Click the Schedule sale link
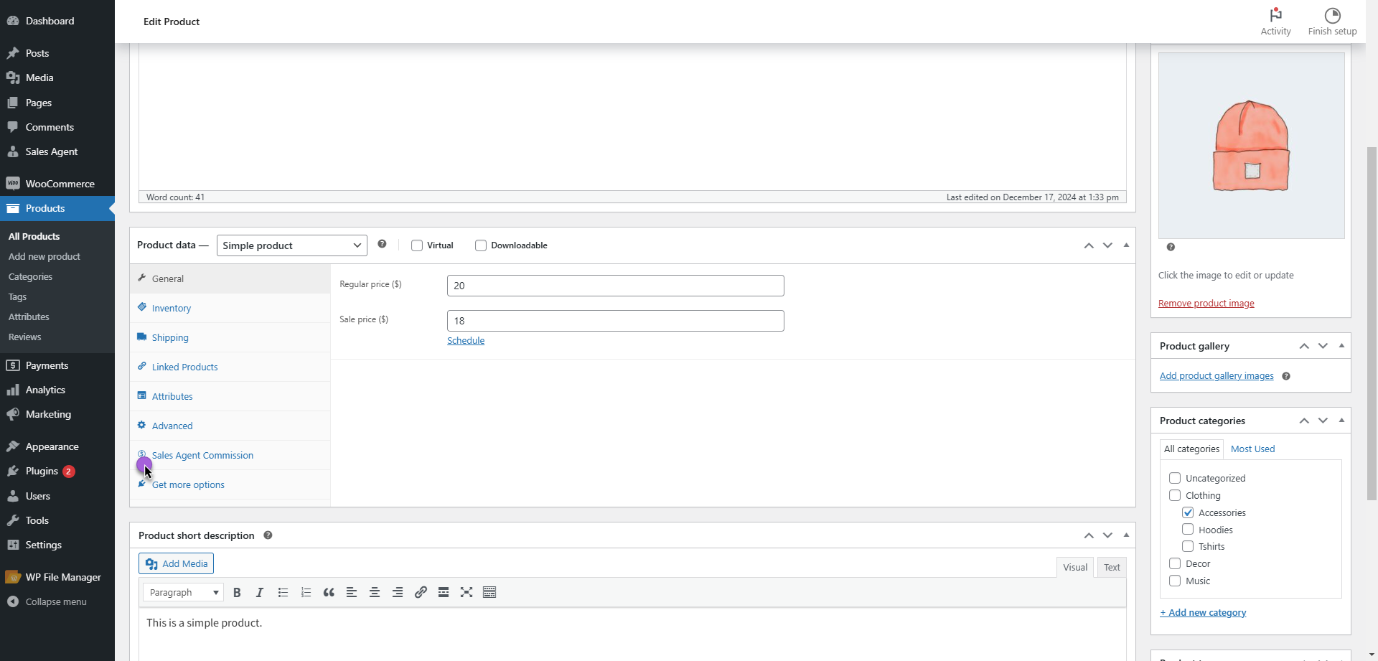 tap(466, 341)
